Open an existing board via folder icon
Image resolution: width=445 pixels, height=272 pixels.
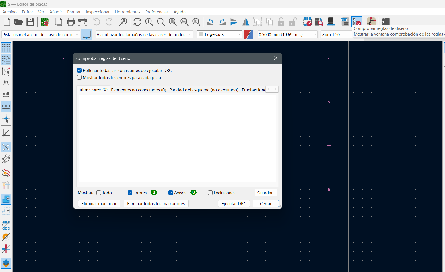tap(19, 22)
